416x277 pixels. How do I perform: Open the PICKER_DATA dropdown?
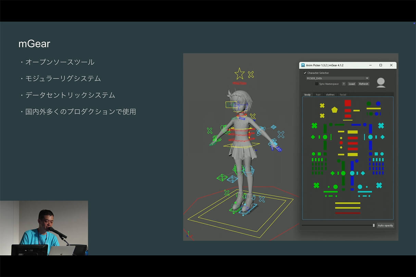pos(337,78)
